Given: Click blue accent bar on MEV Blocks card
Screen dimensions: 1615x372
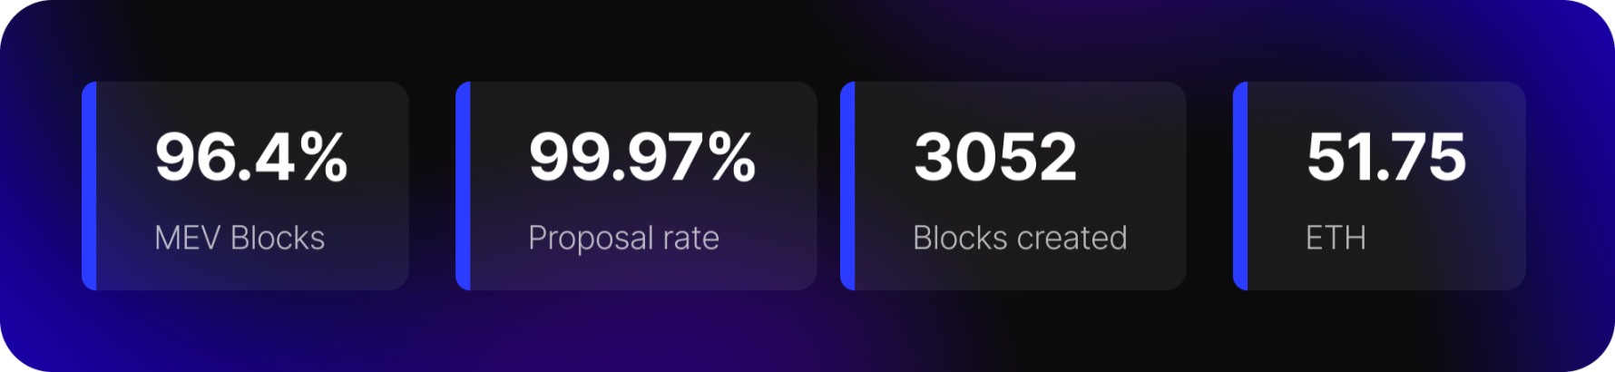Looking at the screenshot, I should point(89,186).
